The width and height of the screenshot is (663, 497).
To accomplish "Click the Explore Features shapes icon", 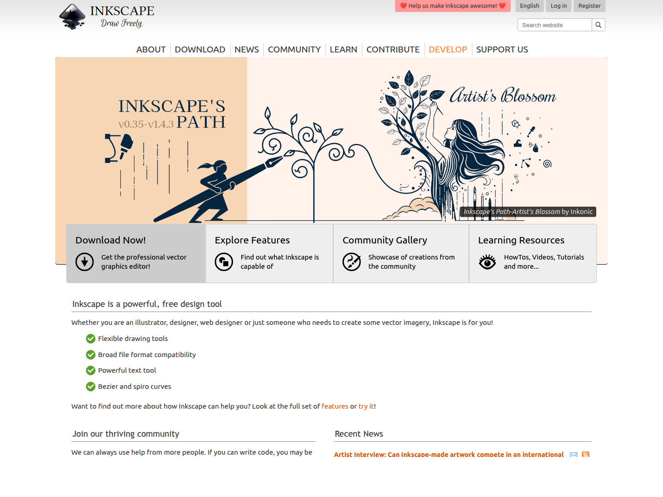I will 224,262.
